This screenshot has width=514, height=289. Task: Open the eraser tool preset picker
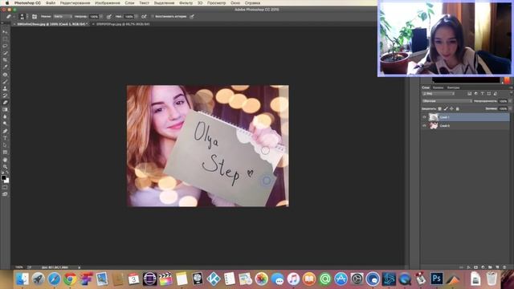pyautogui.click(x=10, y=16)
